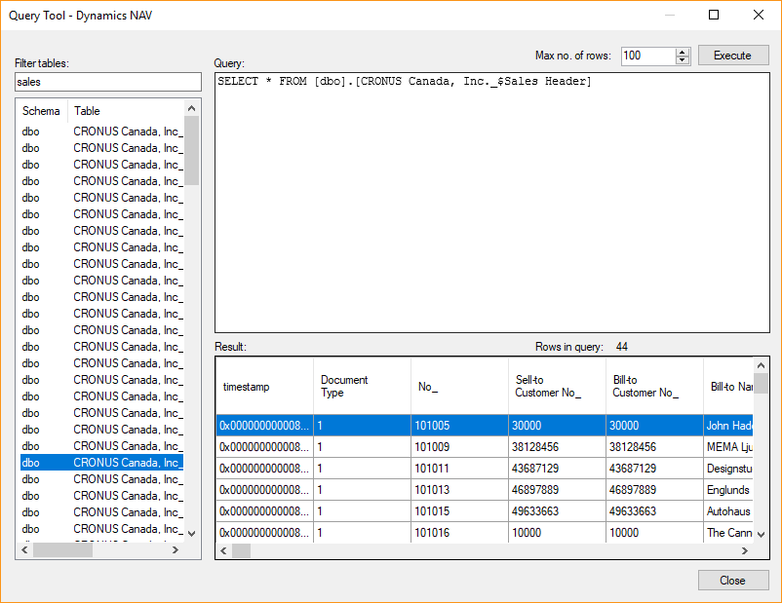The width and height of the screenshot is (782, 603).
Task: Click the result grid scroll right arrow
Action: click(x=745, y=550)
